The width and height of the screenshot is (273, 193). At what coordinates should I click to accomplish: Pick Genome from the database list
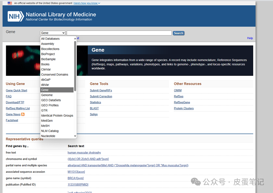pyautogui.click(x=57, y=95)
